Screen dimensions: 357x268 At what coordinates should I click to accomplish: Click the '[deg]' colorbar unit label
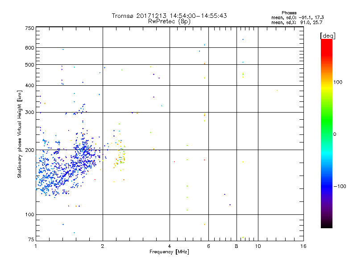pyautogui.click(x=328, y=36)
